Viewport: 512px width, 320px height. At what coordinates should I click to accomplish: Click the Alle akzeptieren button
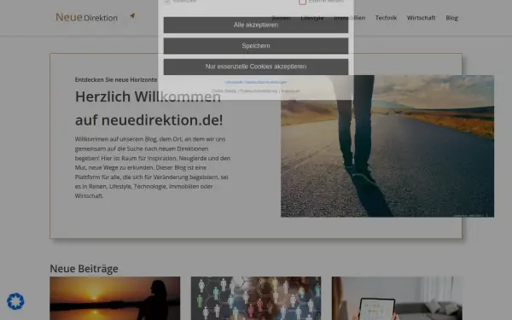[x=256, y=25]
